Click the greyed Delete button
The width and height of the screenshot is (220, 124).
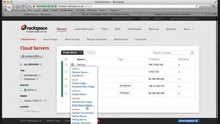click(90, 53)
